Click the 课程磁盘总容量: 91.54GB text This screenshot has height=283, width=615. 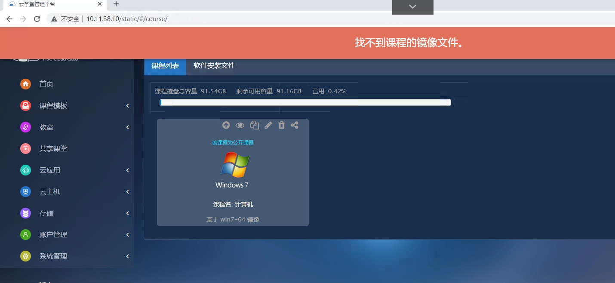(x=190, y=91)
